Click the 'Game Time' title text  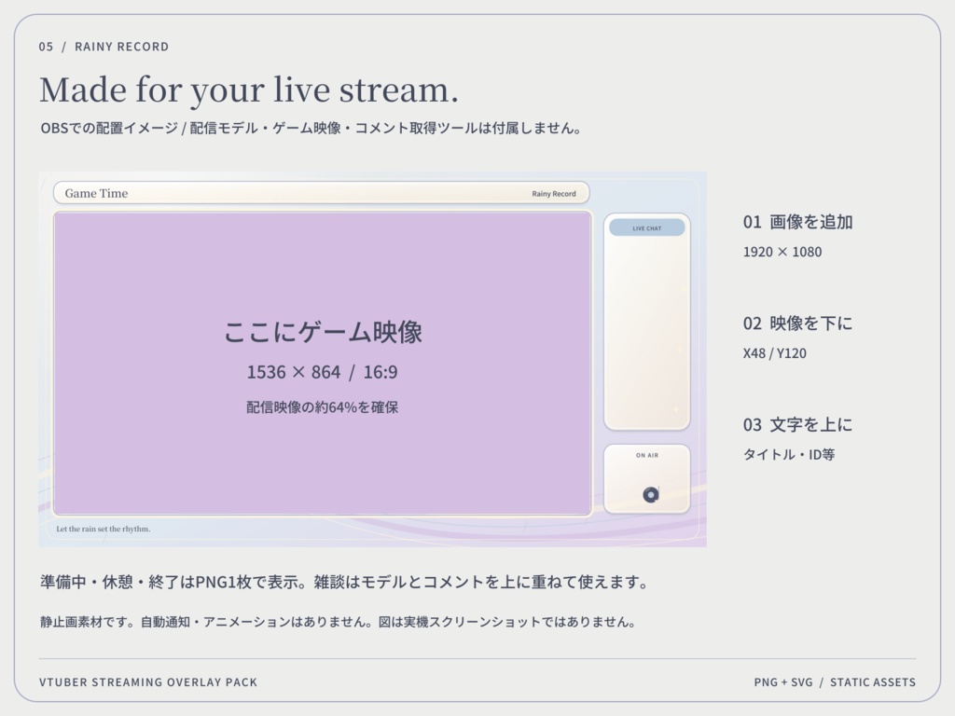(x=96, y=193)
